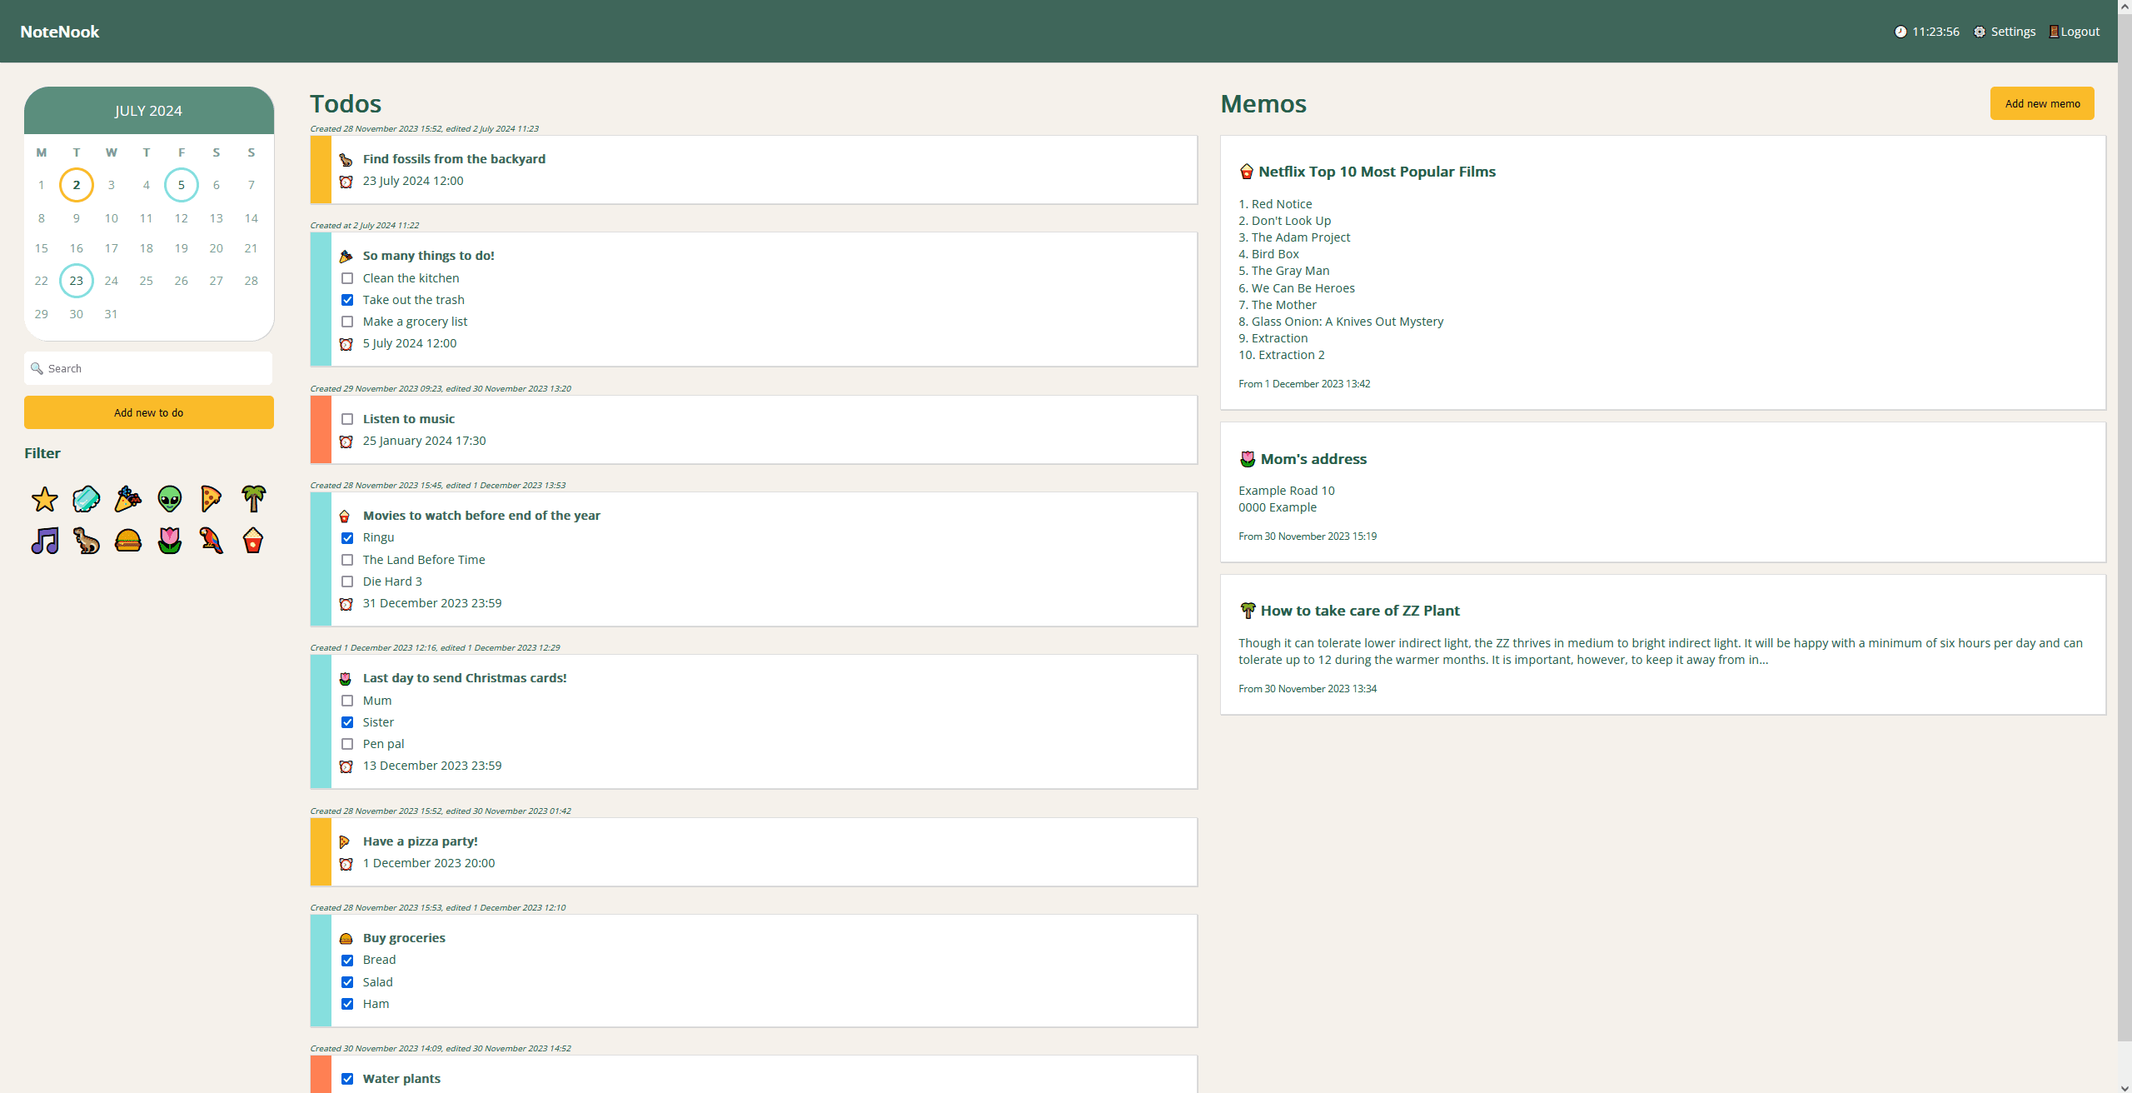Filter todos by the alien icon
The width and height of the screenshot is (2132, 1093).
coord(169,499)
